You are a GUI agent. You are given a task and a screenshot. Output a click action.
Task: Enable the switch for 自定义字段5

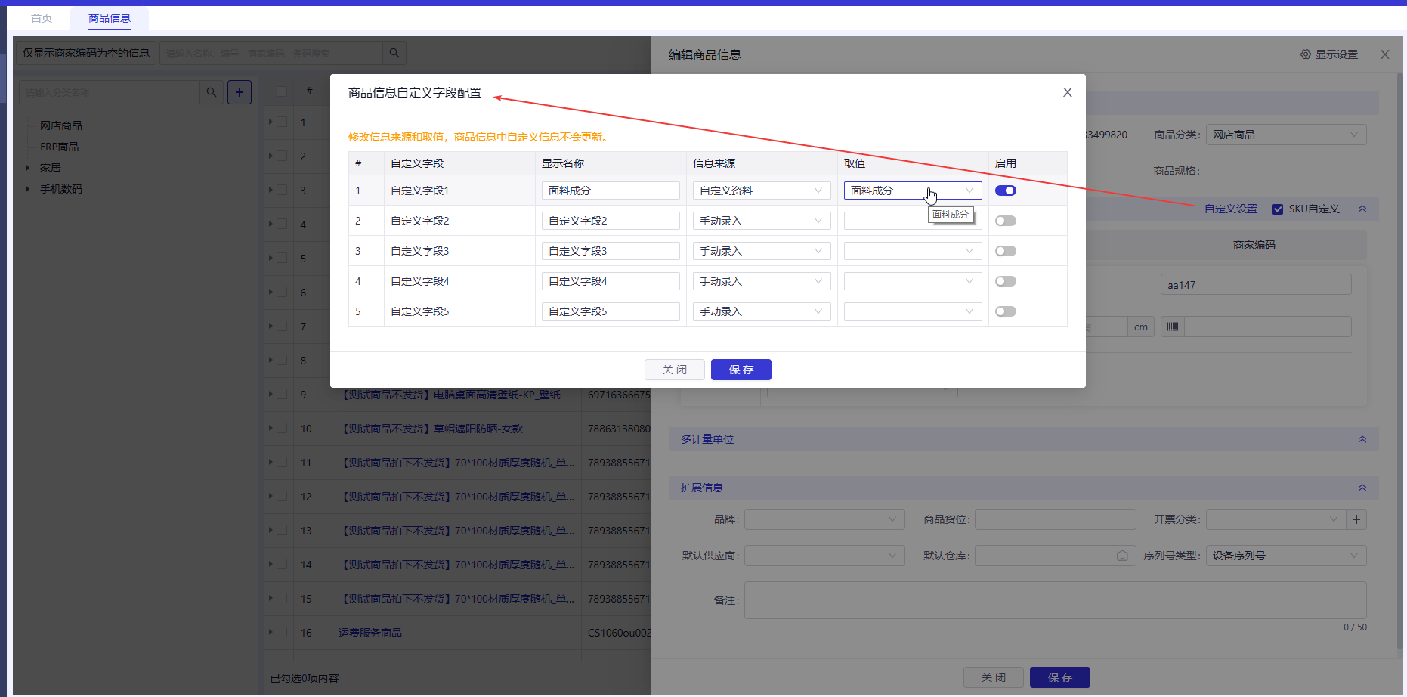[x=1006, y=311]
